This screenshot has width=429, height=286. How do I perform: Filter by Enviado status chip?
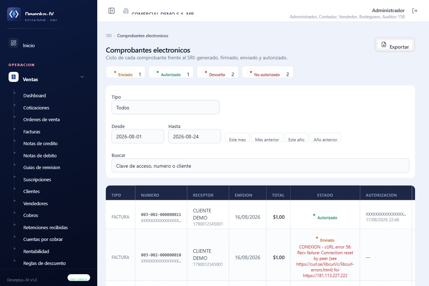(x=125, y=72)
